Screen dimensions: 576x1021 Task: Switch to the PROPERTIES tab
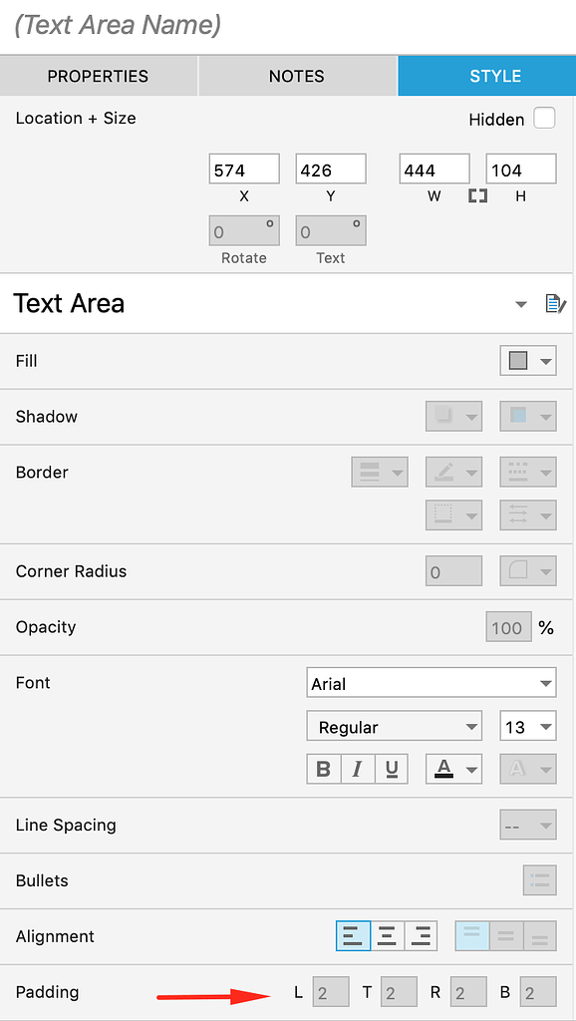pyautogui.click(x=97, y=76)
